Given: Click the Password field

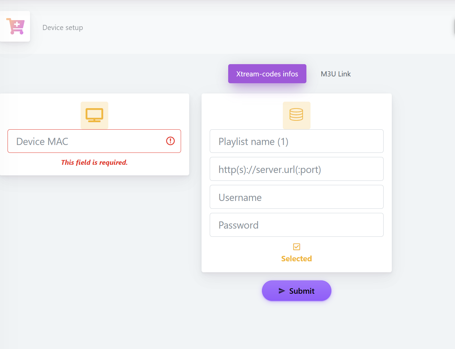Looking at the screenshot, I should [297, 225].
